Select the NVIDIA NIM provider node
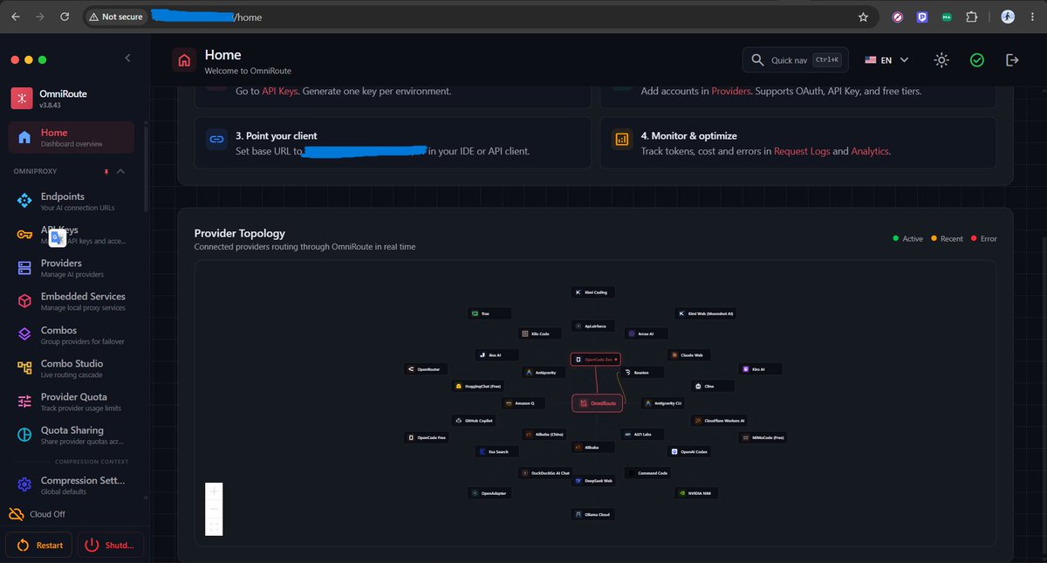Image resolution: width=1047 pixels, height=563 pixels. click(x=696, y=492)
